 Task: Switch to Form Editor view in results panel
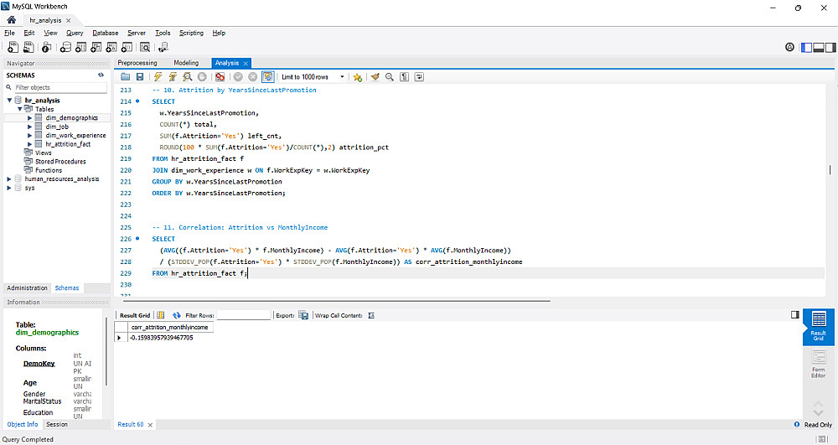click(x=819, y=362)
